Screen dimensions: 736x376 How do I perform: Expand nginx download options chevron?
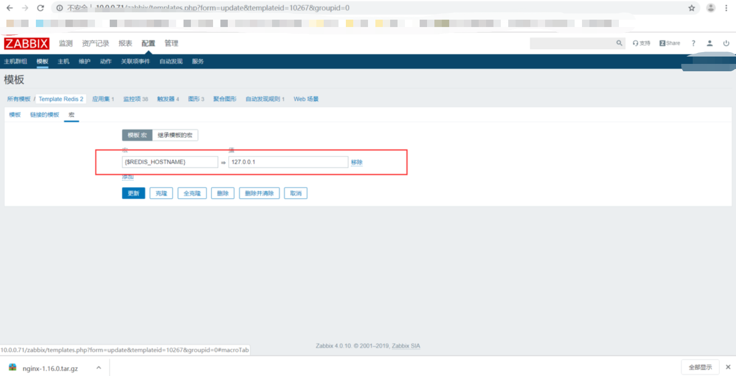click(x=98, y=367)
